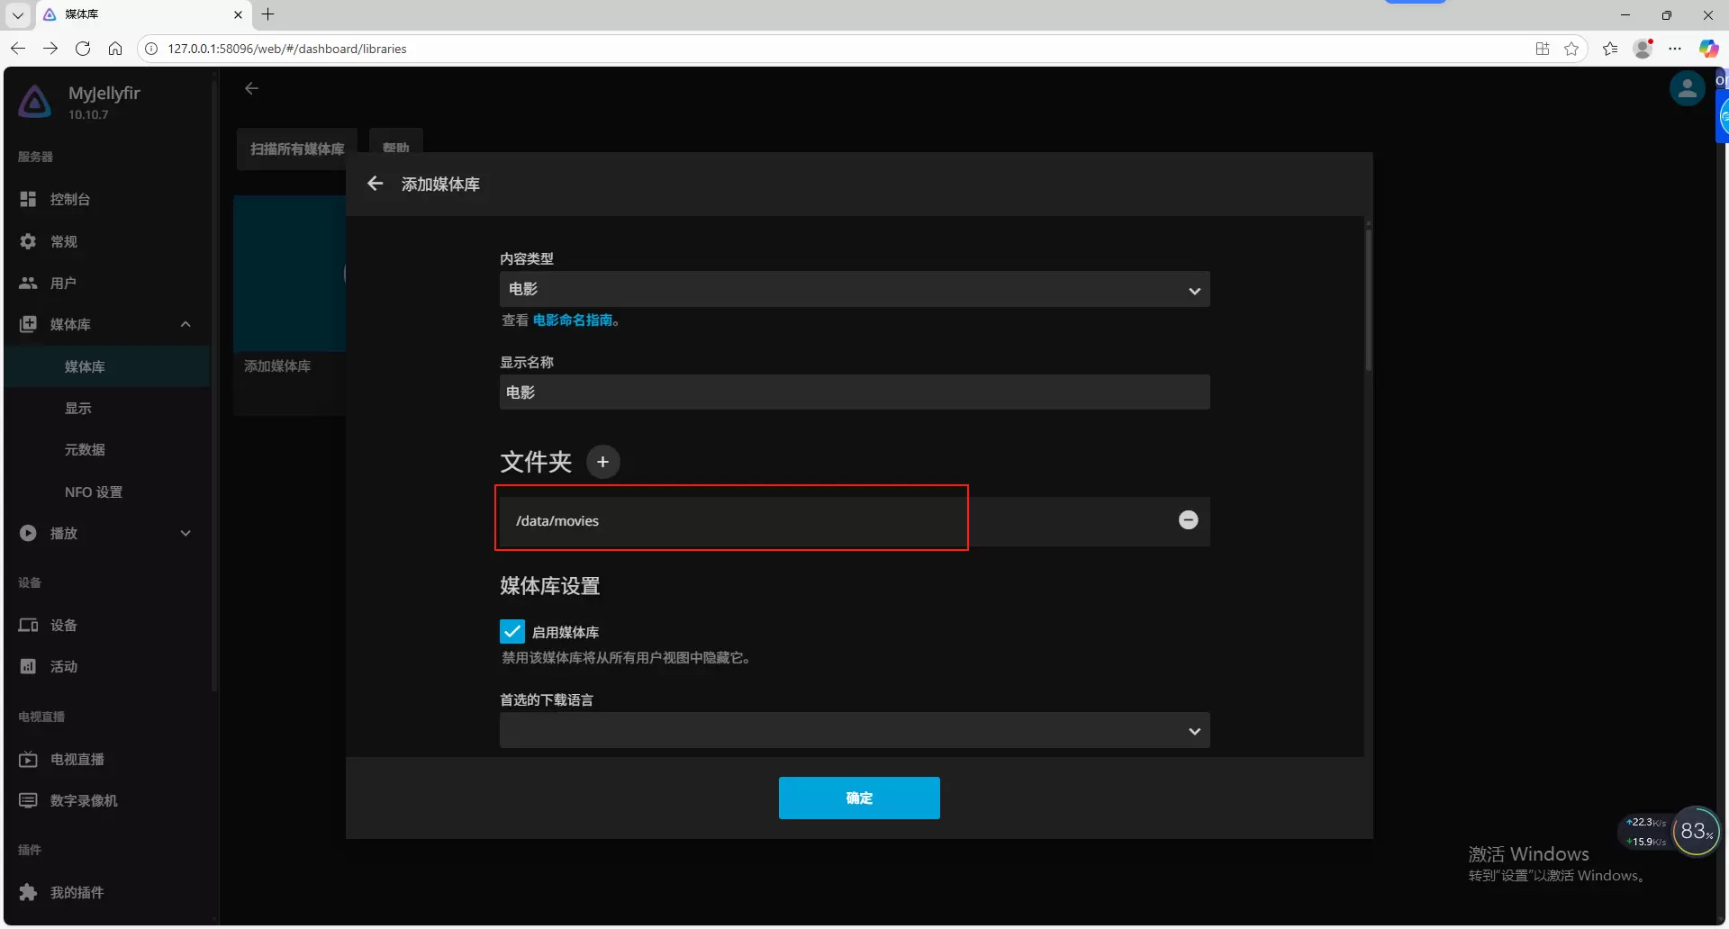Screen dimensions: 1729x929
Task: Go back from the Add Media Library dialog
Action: 376,184
